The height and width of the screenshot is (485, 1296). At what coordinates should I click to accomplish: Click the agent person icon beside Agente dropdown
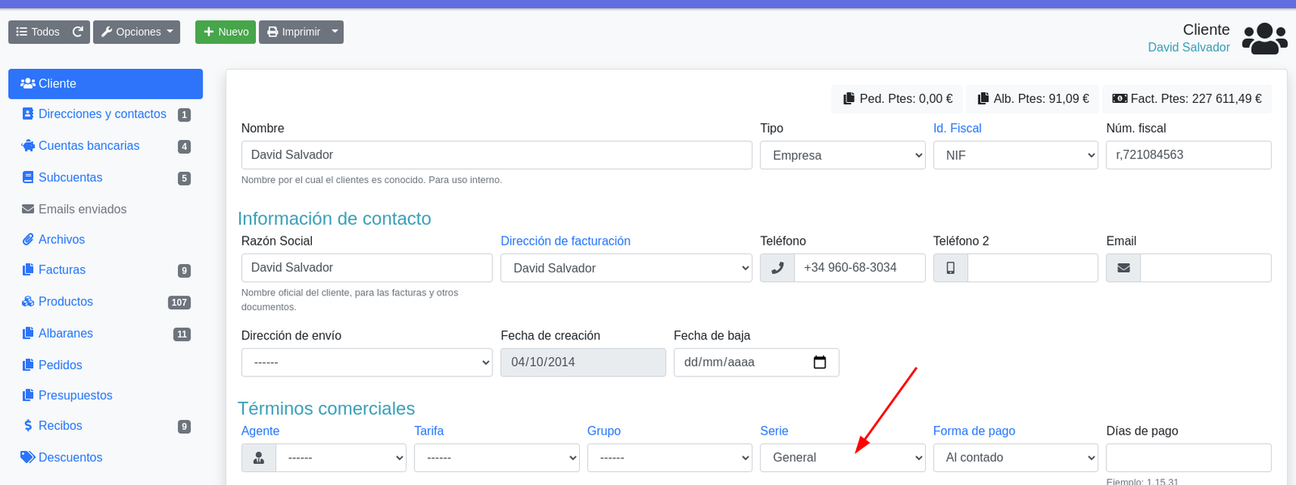pyautogui.click(x=259, y=457)
